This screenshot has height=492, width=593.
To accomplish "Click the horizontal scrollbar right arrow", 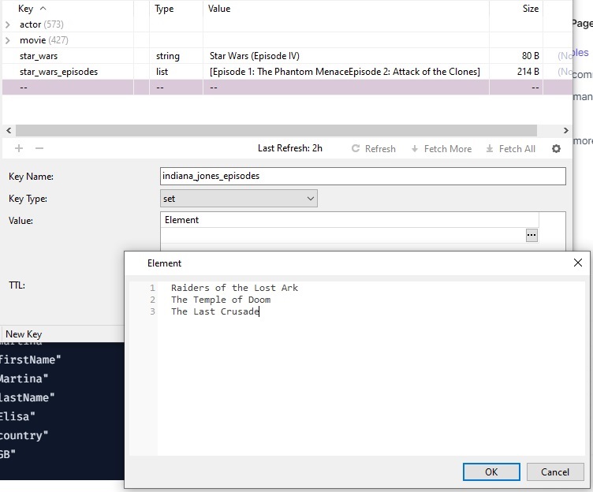I will pyautogui.click(x=565, y=130).
